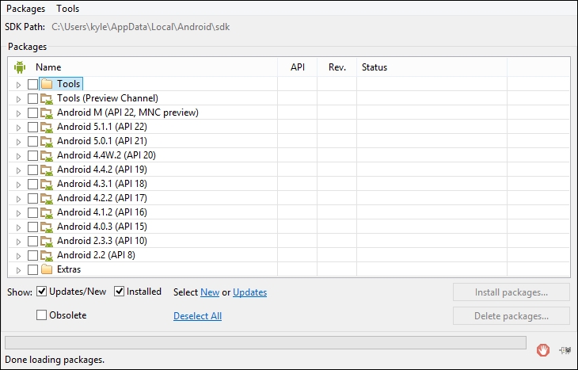The image size is (578, 370).
Task: Expand the Tools tree node
Action: click(18, 85)
